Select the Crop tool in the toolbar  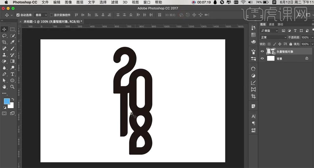(4, 42)
